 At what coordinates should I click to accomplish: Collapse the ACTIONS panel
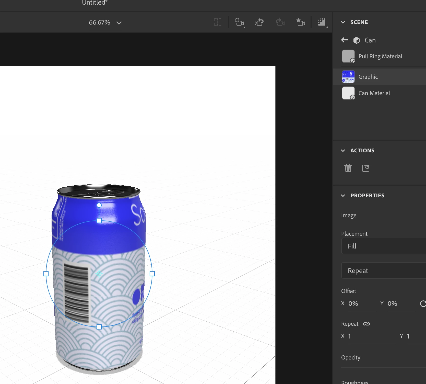pyautogui.click(x=343, y=151)
